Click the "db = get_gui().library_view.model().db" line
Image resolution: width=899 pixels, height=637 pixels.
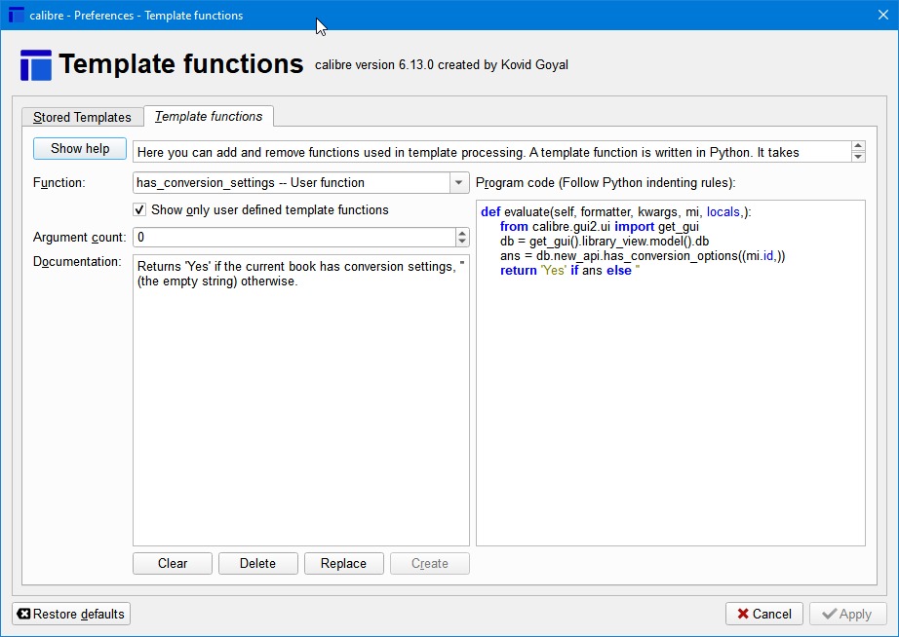pyautogui.click(x=605, y=242)
